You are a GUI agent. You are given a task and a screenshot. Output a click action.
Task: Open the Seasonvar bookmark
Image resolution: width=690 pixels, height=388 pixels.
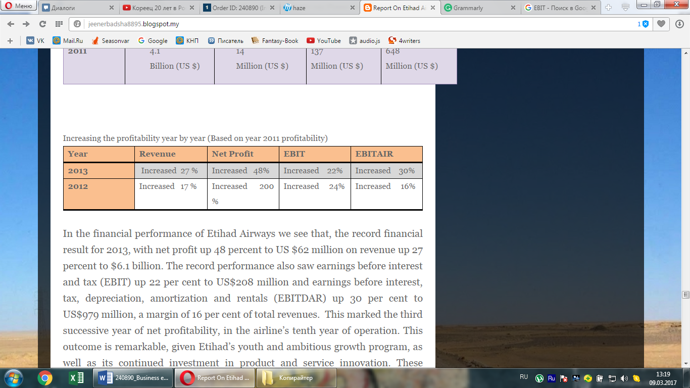111,40
